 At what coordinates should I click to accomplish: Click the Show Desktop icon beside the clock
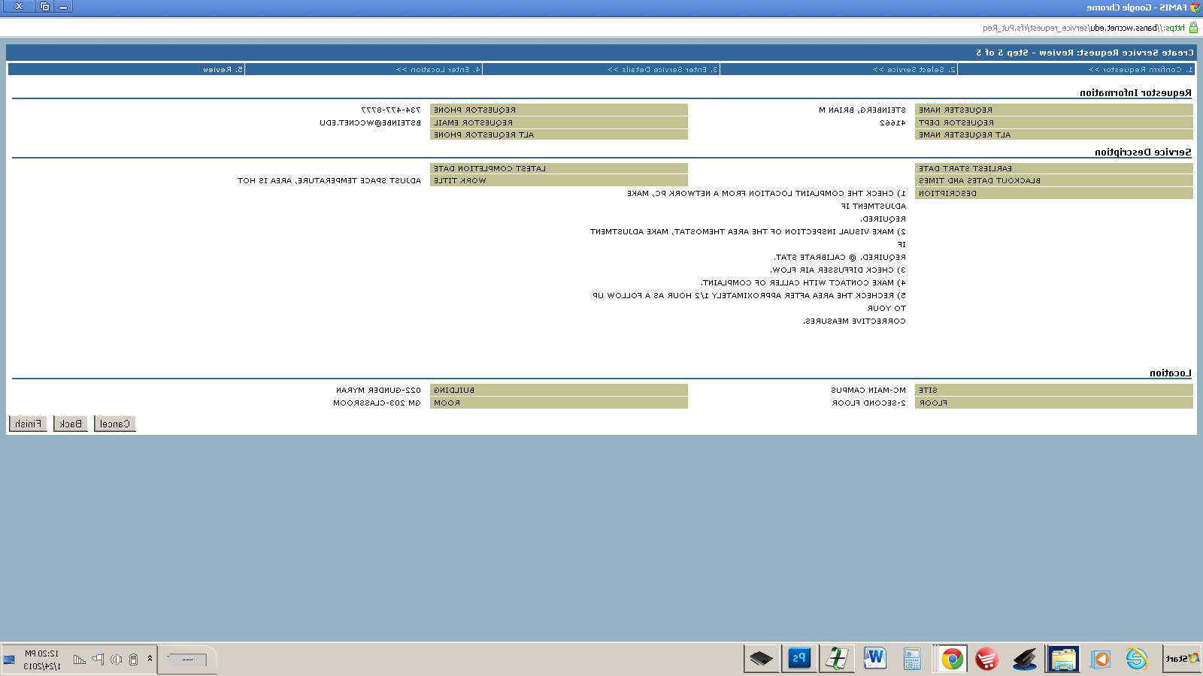click(9, 659)
